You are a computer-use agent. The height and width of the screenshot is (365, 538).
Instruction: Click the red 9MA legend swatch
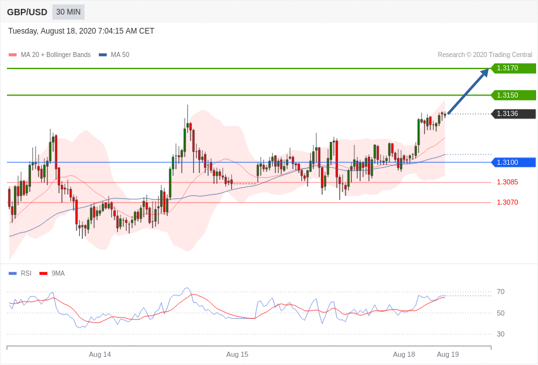click(x=43, y=273)
